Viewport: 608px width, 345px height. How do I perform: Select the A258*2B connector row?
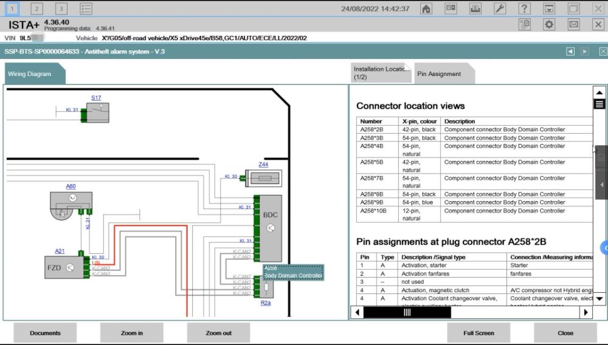pos(475,129)
